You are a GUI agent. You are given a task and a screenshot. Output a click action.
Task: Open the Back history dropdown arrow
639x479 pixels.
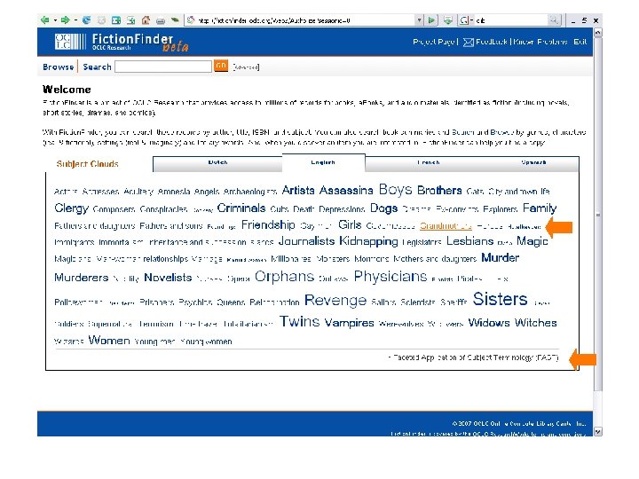point(55,20)
